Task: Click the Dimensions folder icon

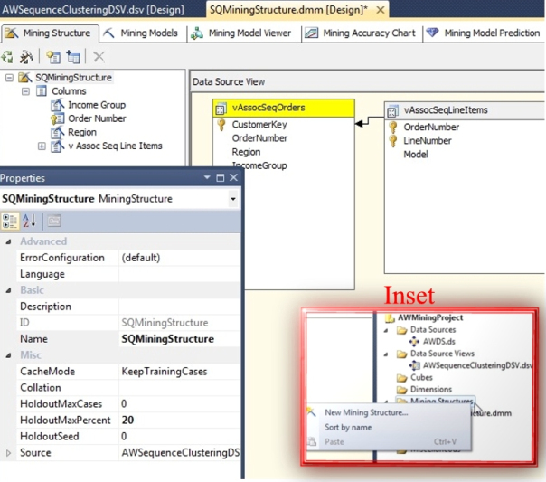Action: 401,390
